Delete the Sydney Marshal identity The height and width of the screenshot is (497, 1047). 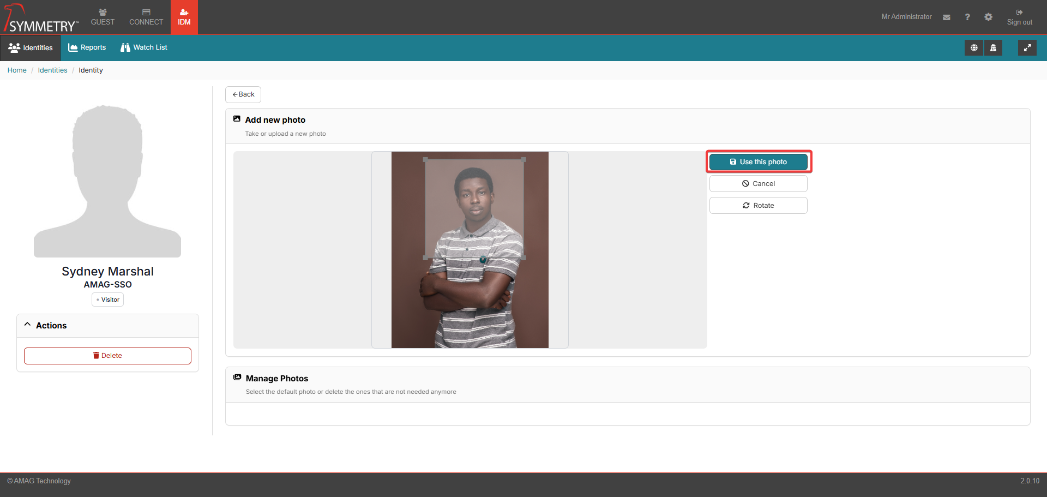107,356
